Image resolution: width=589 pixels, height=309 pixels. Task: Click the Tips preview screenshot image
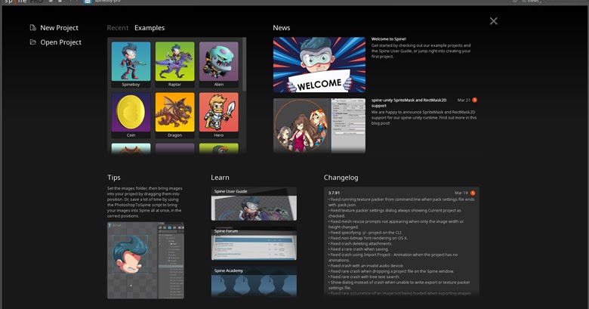tap(146, 260)
